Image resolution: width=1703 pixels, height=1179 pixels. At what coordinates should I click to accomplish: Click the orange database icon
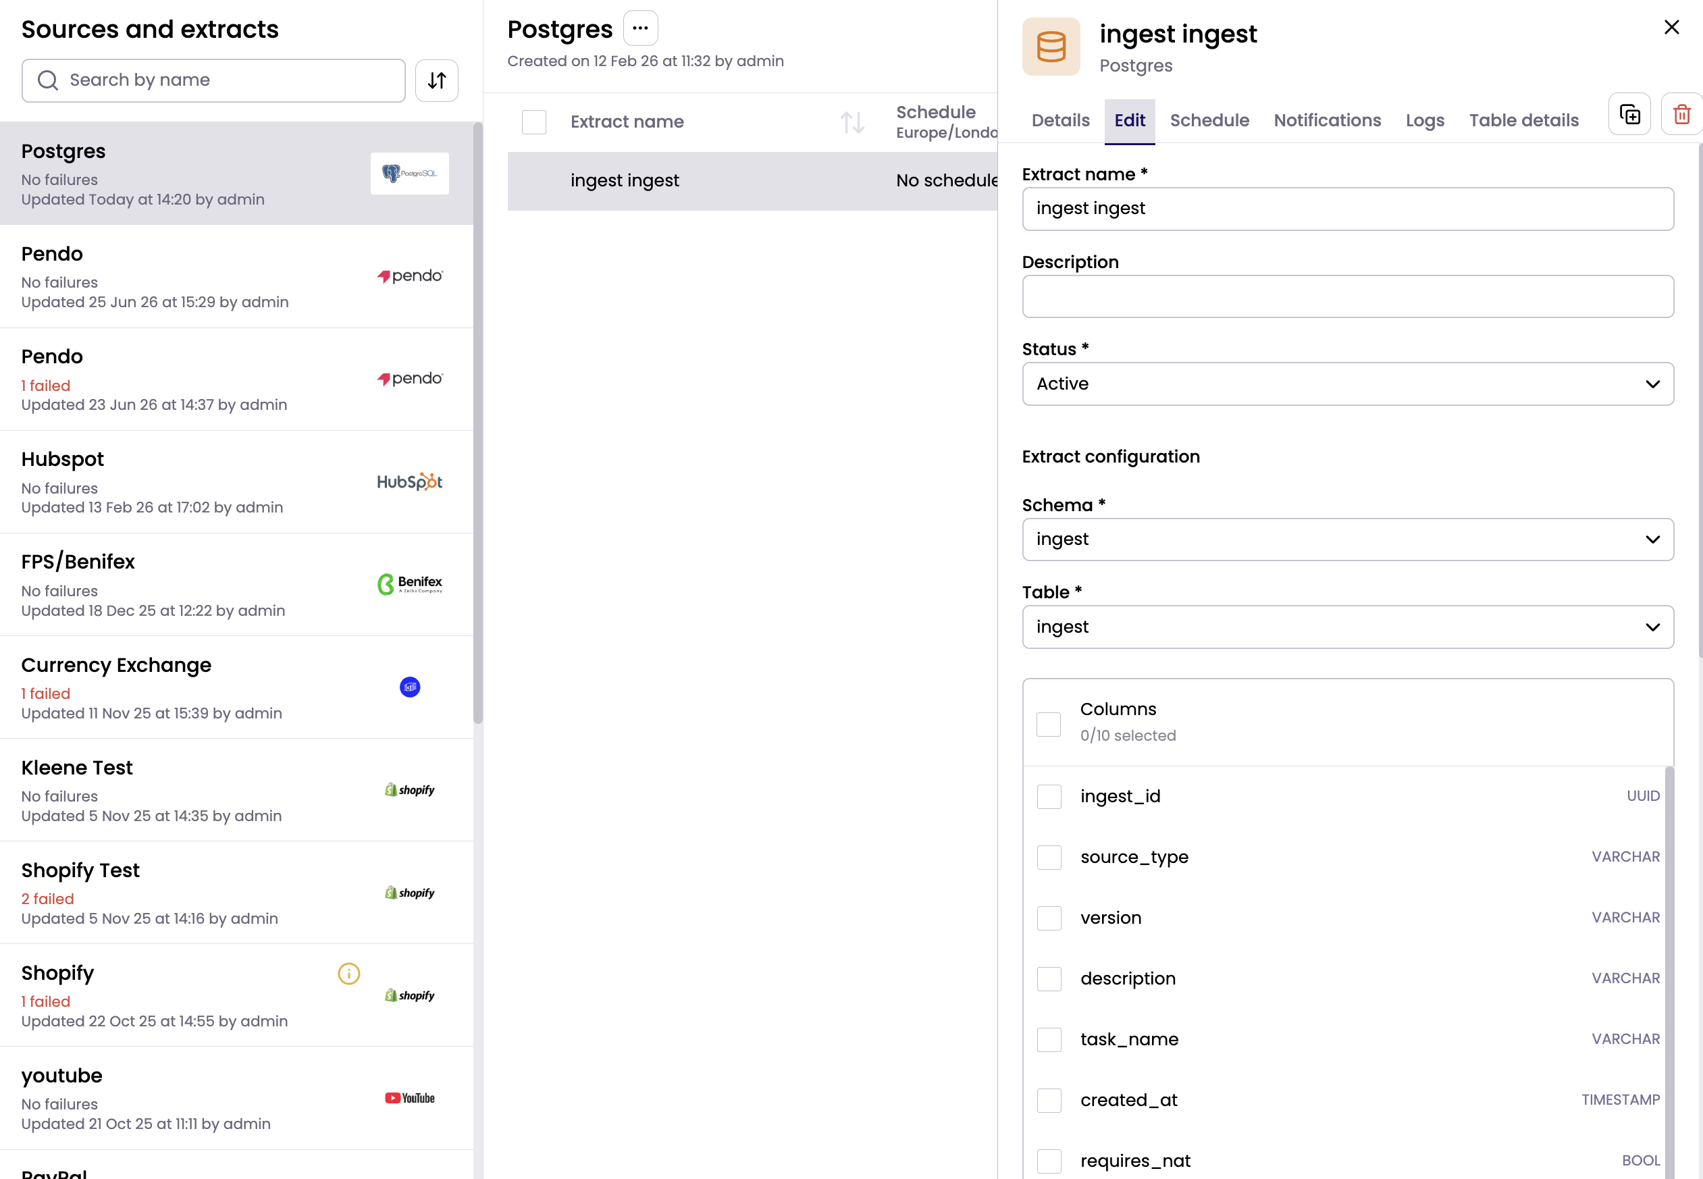pos(1051,47)
